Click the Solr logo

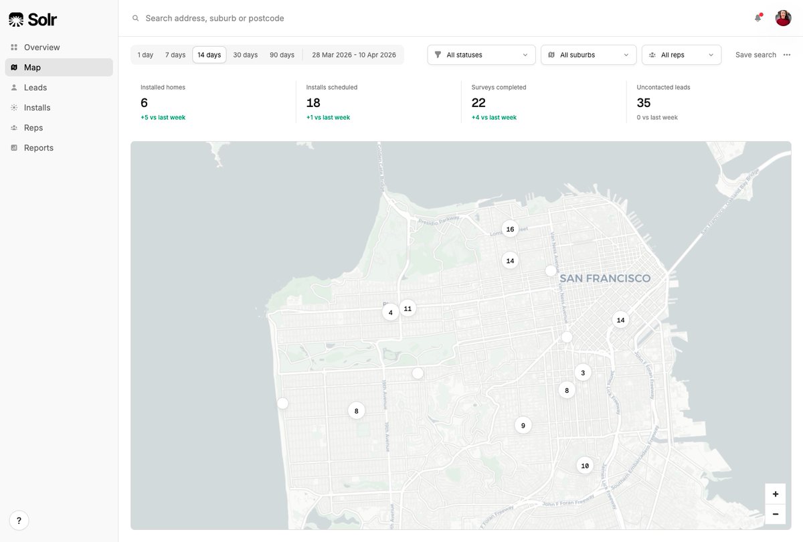[33, 20]
